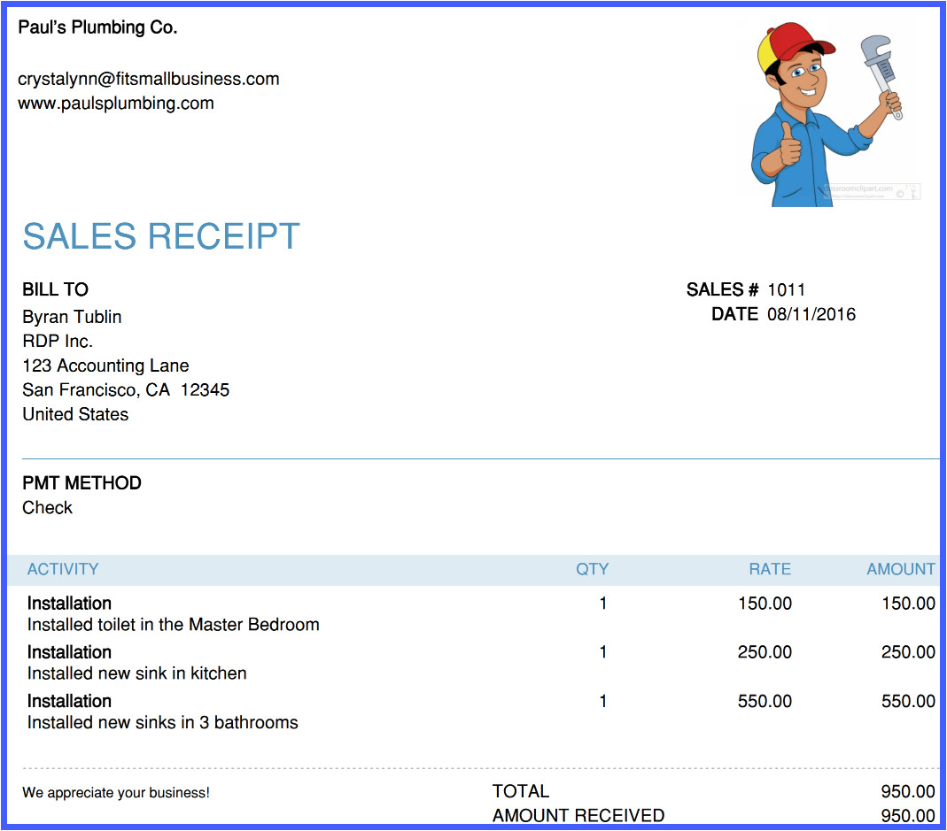Click the AMOUNT column header
The height and width of the screenshot is (831, 947).
point(900,569)
